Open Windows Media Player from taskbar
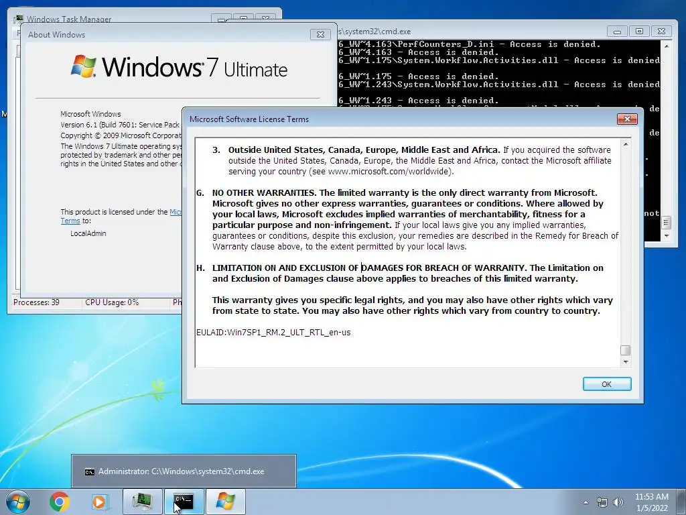The width and height of the screenshot is (686, 515). pos(99,502)
